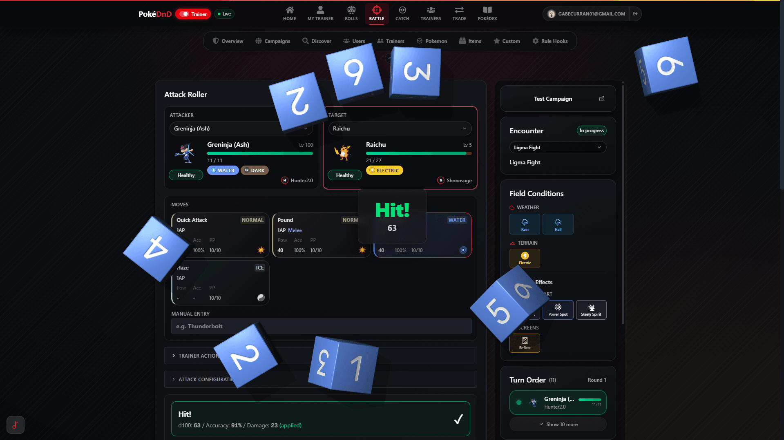This screenshot has width=784, height=440.
Task: Open the Home page icon
Action: pos(289,13)
